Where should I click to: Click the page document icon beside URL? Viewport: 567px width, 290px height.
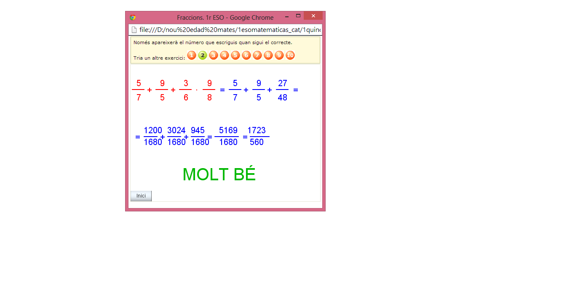coord(134,30)
